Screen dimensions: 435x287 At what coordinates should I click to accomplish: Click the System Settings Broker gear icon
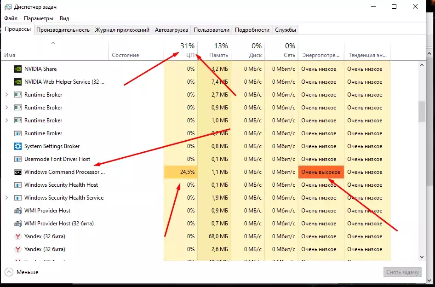coord(18,146)
